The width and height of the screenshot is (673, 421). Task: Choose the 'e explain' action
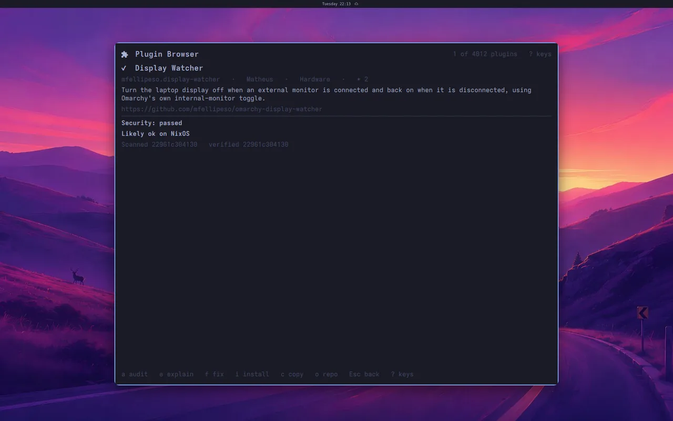coord(177,374)
